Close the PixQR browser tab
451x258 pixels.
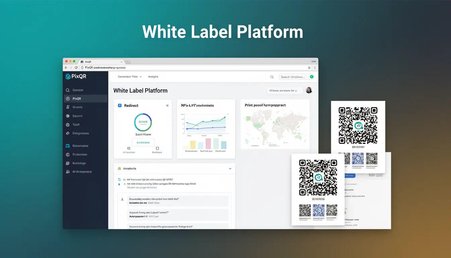coord(121,62)
